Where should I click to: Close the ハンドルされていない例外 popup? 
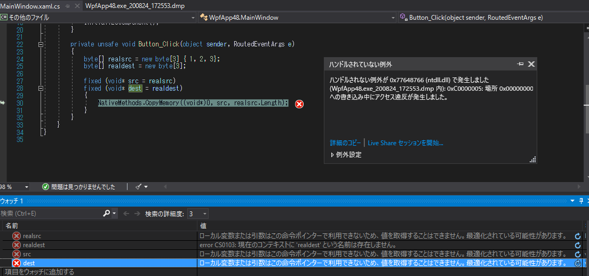pyautogui.click(x=531, y=64)
